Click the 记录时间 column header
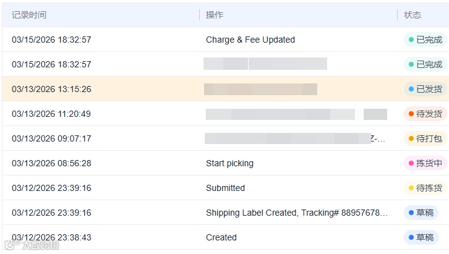The height and width of the screenshot is (254, 449). coord(29,15)
